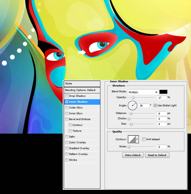Image resolution: width=191 pixels, height=194 pixels.
Task: Click the Distance value field showing 8
Action: 162,113
